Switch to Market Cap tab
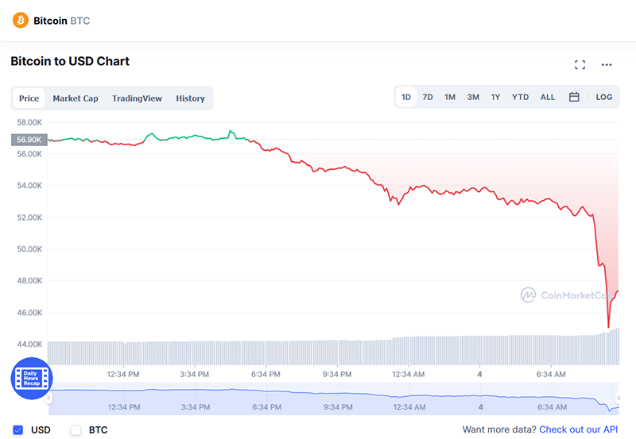This screenshot has width=636, height=439. (76, 98)
